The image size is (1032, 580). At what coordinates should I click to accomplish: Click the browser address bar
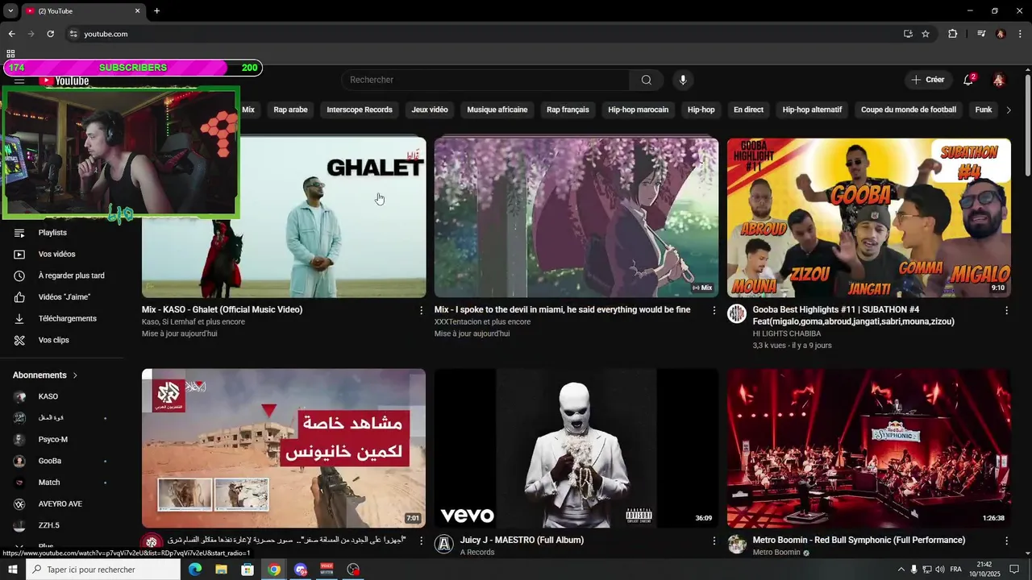(484, 34)
